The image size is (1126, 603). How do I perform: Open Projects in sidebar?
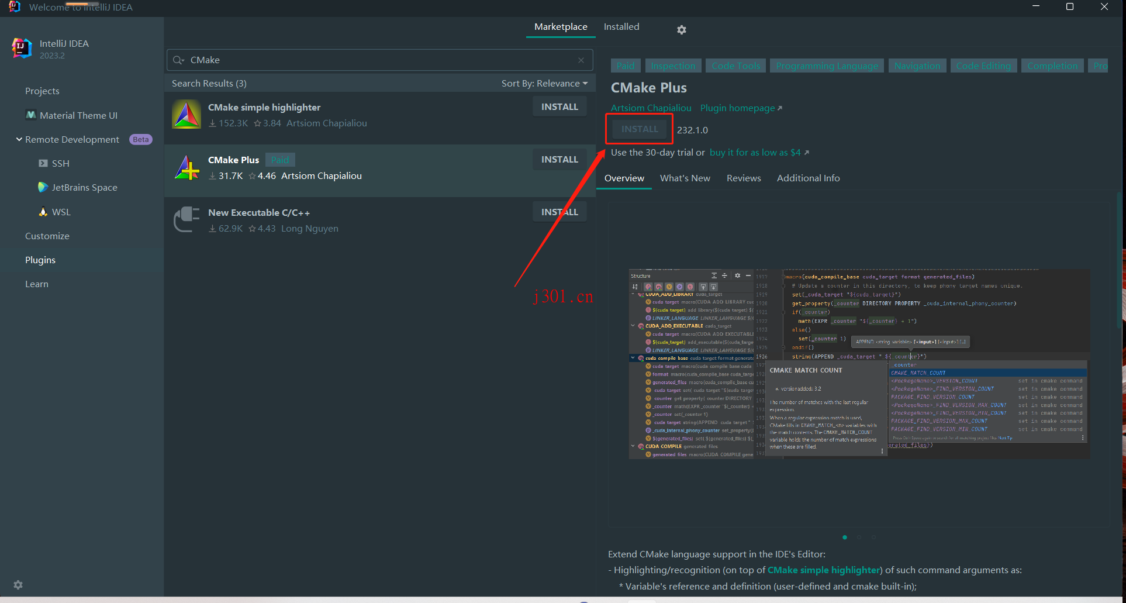point(42,91)
